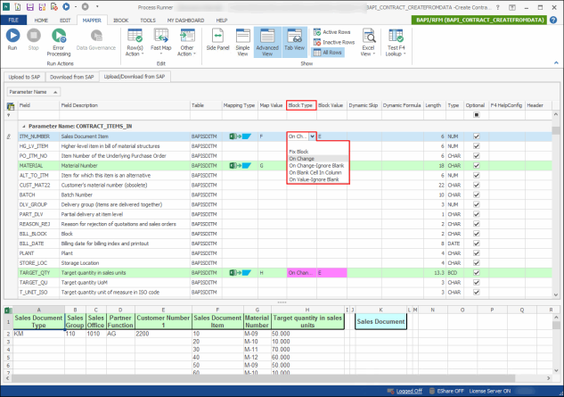Viewport: 564px width, 397px height.
Task: Open the help question mark icon
Action: click(x=553, y=21)
